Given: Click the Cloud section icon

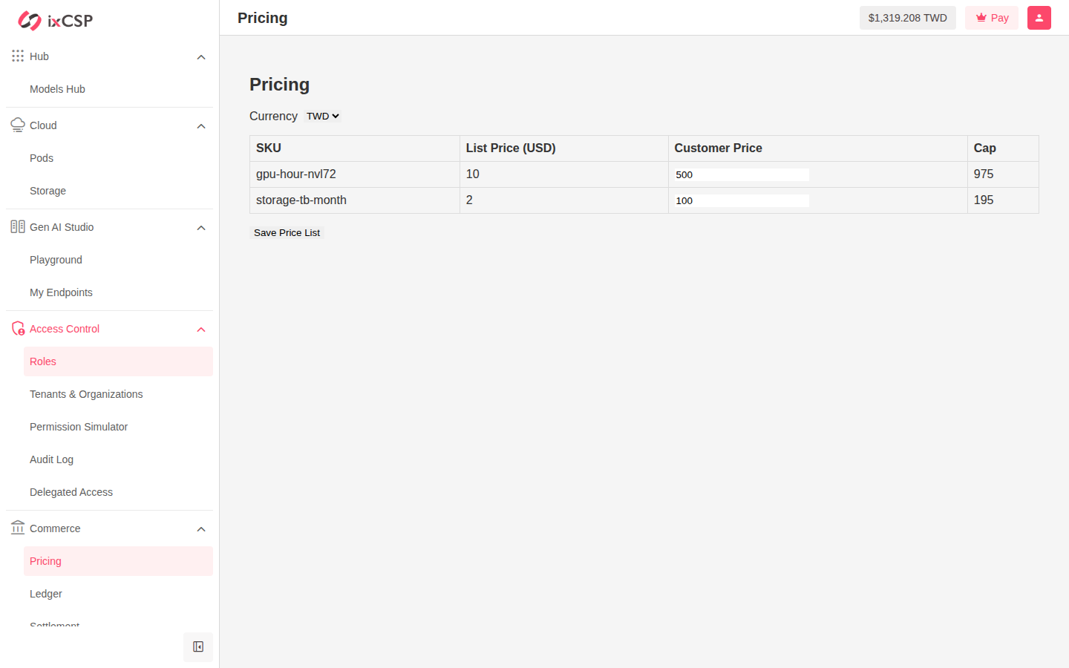Looking at the screenshot, I should (18, 125).
